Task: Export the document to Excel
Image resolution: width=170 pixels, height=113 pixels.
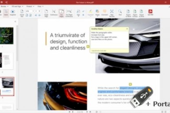Action: click(135, 13)
